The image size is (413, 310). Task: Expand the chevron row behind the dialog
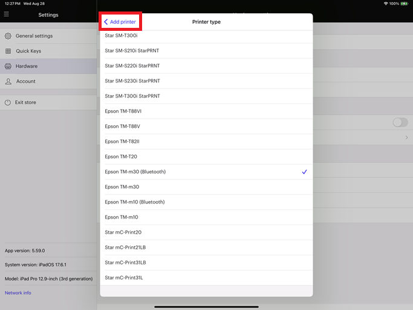point(407,137)
